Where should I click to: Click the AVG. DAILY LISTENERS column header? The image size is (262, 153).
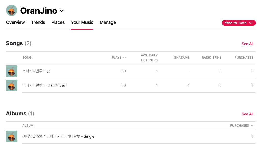149,58
